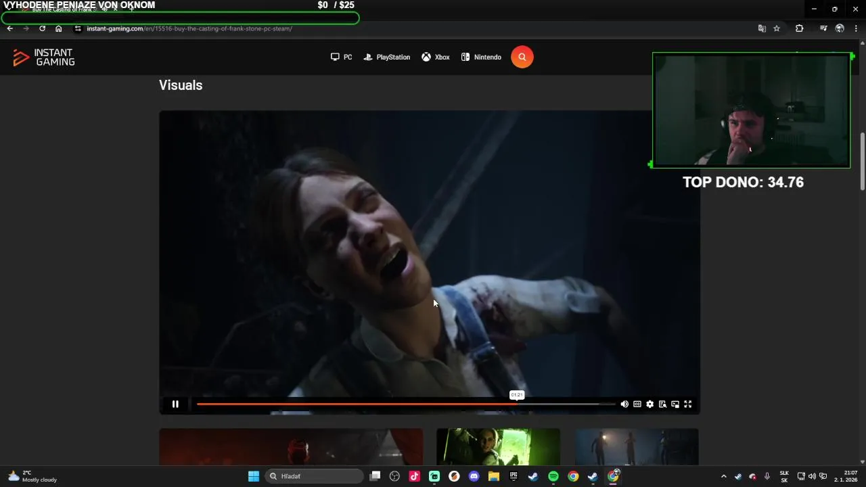Reload the current page
Screen dimensions: 866x487
[42, 28]
